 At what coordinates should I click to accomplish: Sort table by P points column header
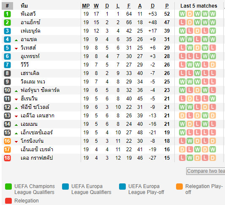167,6
